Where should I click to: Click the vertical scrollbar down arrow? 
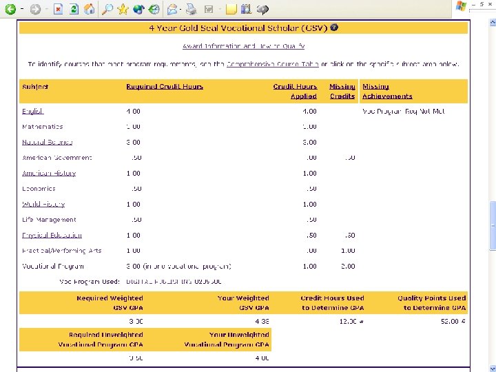(x=493, y=369)
